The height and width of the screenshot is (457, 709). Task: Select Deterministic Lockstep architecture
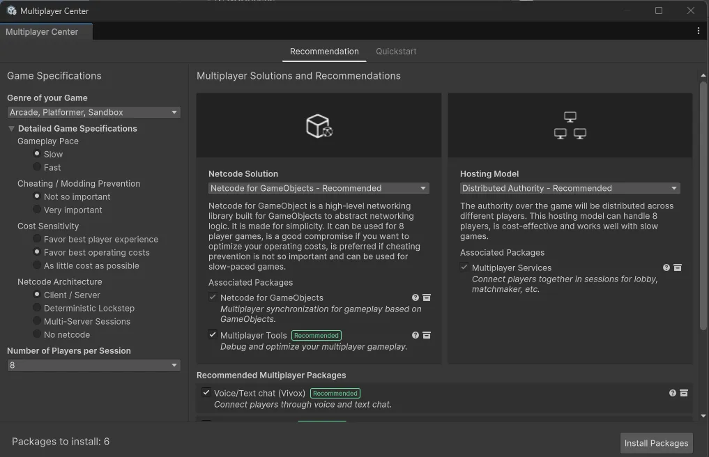[37, 308]
